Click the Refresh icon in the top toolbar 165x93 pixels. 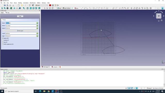pos(30,5)
